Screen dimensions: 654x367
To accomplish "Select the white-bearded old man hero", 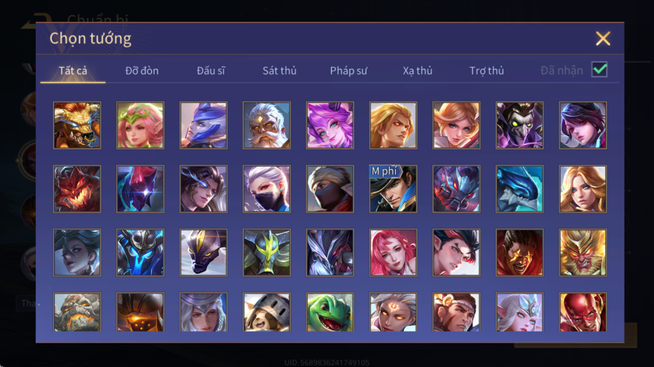I will (266, 125).
